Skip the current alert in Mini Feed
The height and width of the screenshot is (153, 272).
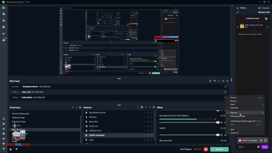(223, 81)
